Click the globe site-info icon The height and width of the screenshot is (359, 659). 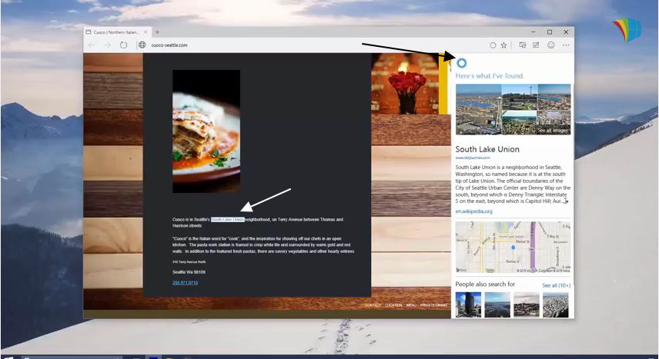[142, 45]
